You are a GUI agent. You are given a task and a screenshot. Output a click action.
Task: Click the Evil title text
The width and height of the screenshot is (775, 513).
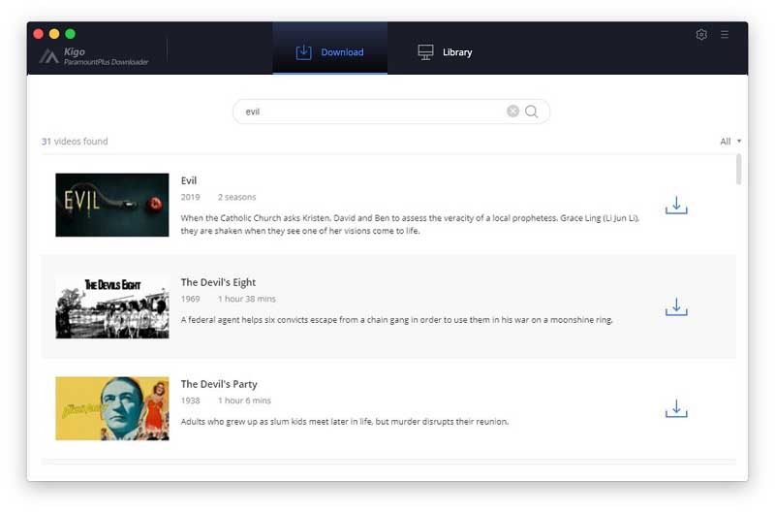click(189, 180)
